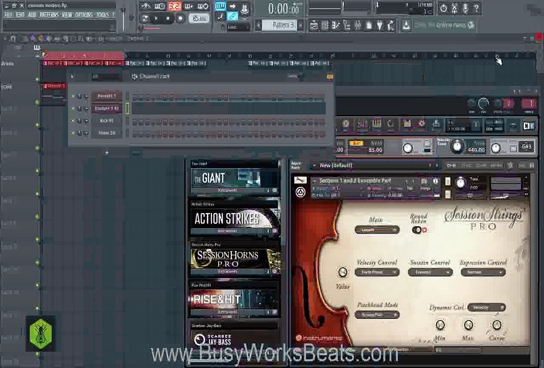Open the OPTIONS menu
The width and height of the screenshot is (544, 368).
tap(84, 15)
